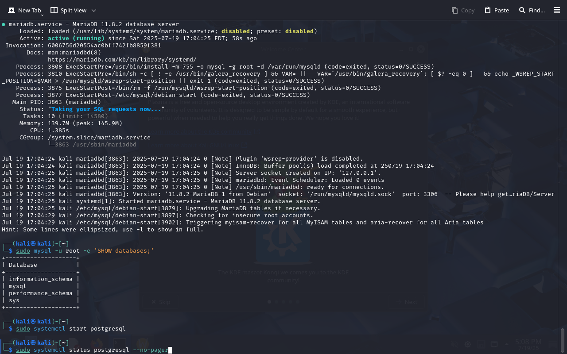
Task: Click the terminal vertical scrollbar handle
Action: [563, 339]
